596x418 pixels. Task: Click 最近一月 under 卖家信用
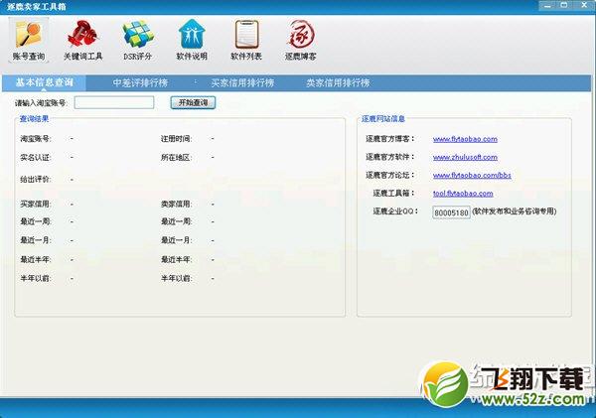(177, 240)
